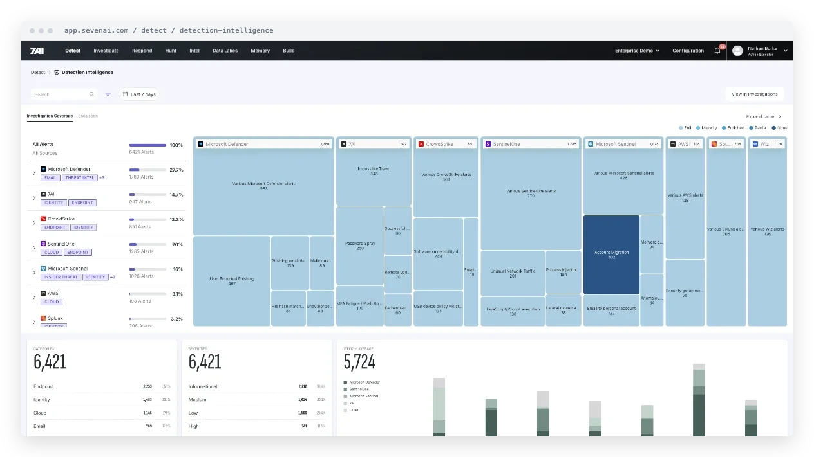Image resolution: width=814 pixels, height=457 pixels.
Task: Switch to the Escalation tab
Action: point(88,116)
